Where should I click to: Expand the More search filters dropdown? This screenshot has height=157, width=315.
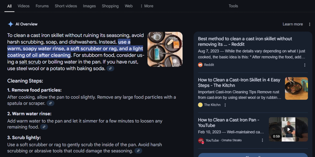pyautogui.click(x=147, y=6)
